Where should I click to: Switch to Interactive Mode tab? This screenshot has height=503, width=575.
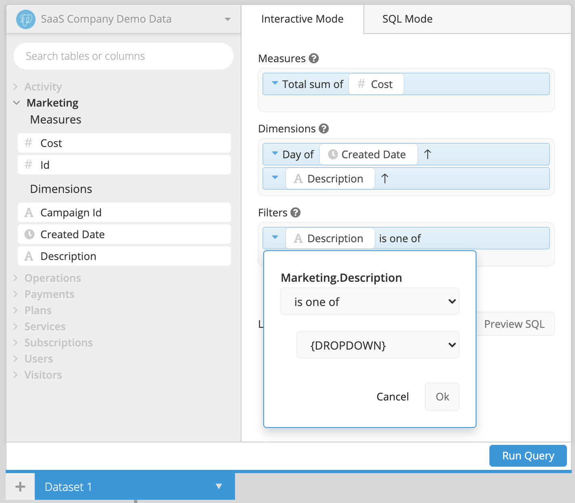pyautogui.click(x=302, y=19)
